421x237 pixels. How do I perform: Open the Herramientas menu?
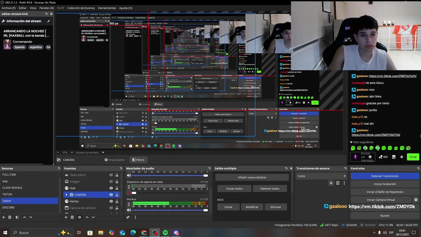[x=107, y=8]
